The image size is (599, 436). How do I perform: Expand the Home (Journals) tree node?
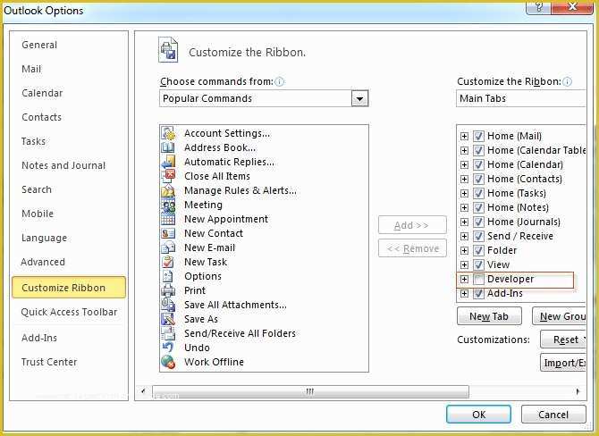point(464,222)
